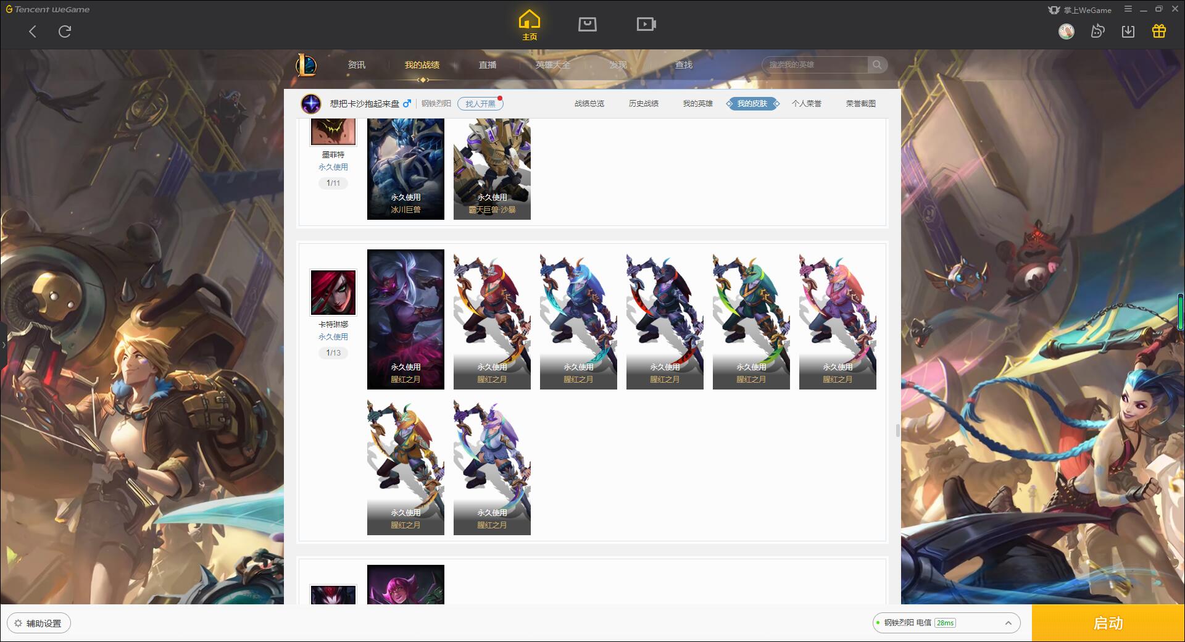Click the 1/13 skin count badge

(x=333, y=353)
